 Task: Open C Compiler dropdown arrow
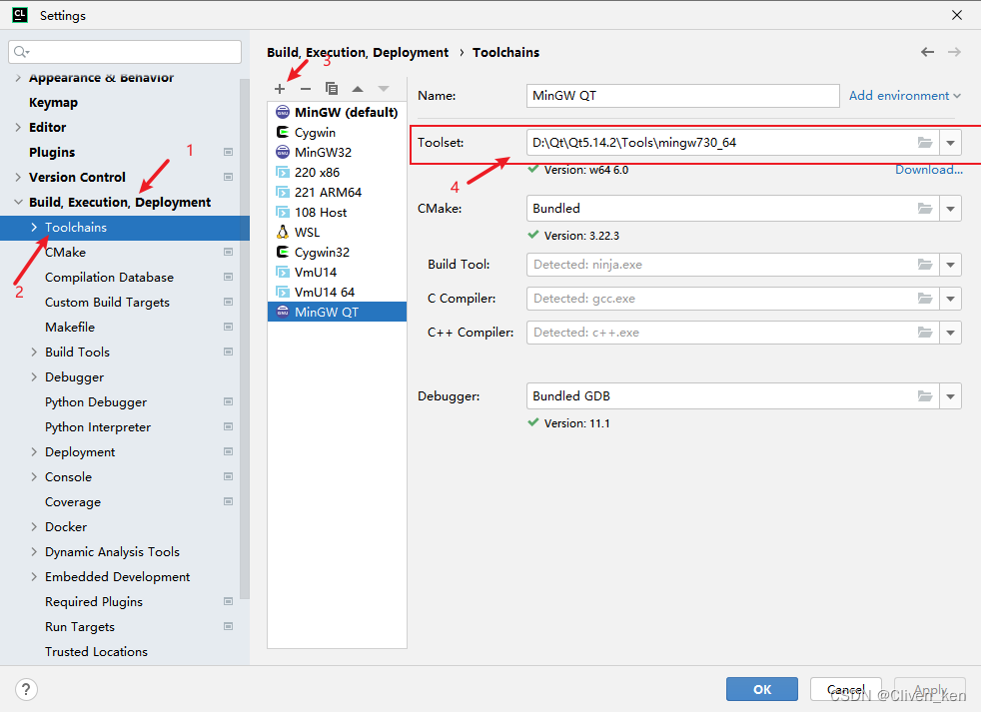coord(950,299)
